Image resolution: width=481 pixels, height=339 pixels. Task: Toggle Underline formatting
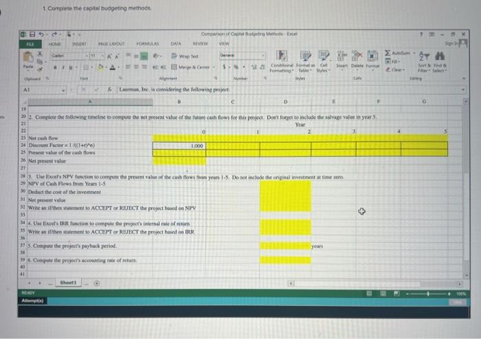click(x=71, y=67)
